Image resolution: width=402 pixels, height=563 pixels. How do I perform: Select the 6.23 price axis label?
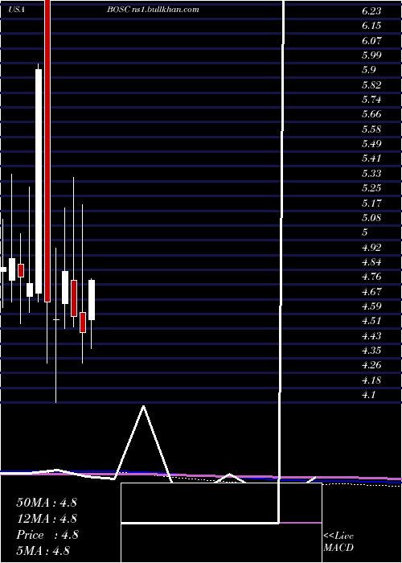coord(371,11)
